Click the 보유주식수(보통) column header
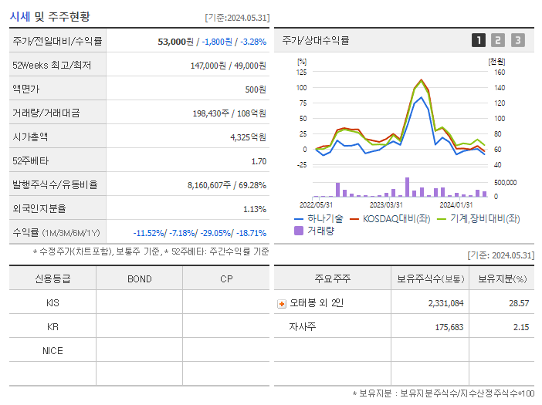This screenshot has height=405, width=542. pos(430,278)
